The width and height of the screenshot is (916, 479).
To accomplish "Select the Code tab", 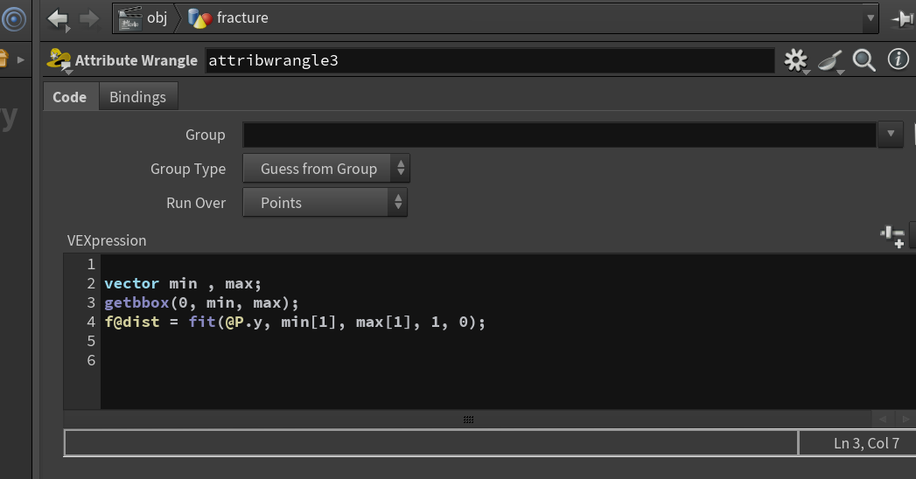I will pos(69,97).
